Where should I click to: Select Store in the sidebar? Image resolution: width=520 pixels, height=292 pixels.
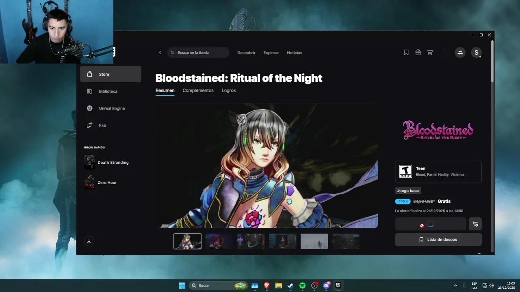click(x=110, y=74)
